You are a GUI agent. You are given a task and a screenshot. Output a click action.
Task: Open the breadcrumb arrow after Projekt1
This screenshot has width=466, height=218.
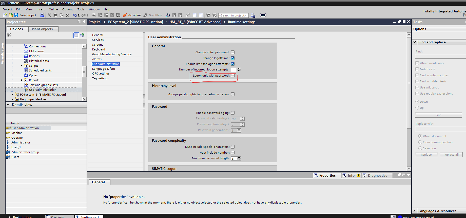point(105,22)
